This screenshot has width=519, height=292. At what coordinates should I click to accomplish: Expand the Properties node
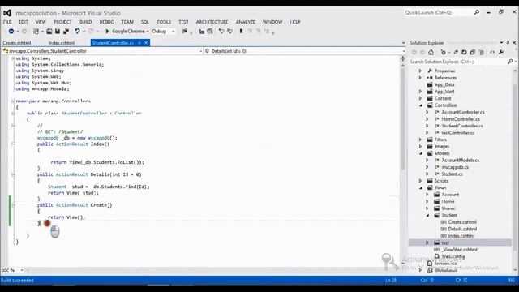pos(420,71)
